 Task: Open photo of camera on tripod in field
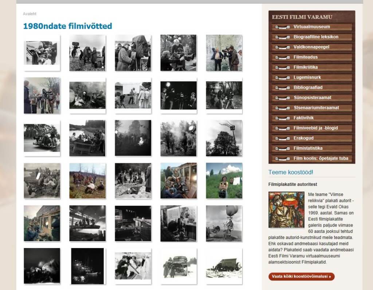tap(87, 53)
